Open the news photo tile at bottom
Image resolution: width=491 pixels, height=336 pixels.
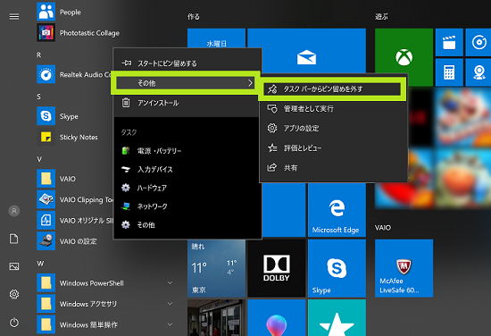216,318
